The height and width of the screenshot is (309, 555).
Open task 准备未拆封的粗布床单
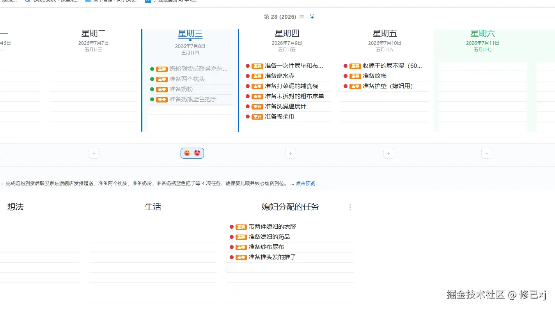294,96
